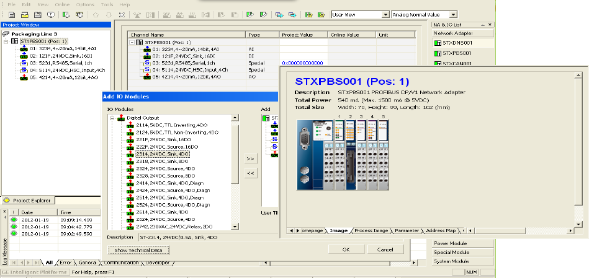Select the 01: 3234 analog input module icon
This screenshot has height=278, width=589.
(23, 48)
